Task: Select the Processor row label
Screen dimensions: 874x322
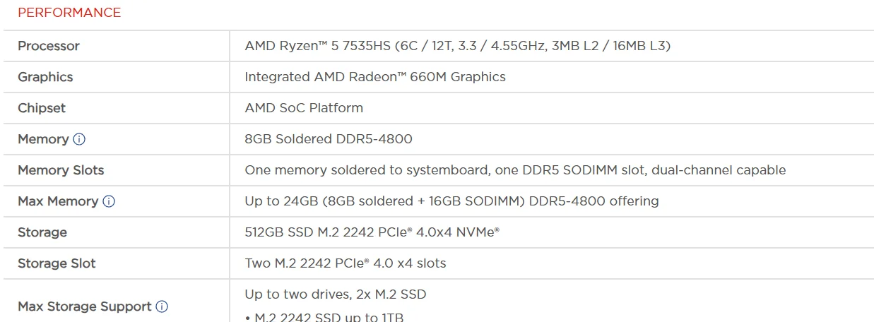Action: click(49, 46)
